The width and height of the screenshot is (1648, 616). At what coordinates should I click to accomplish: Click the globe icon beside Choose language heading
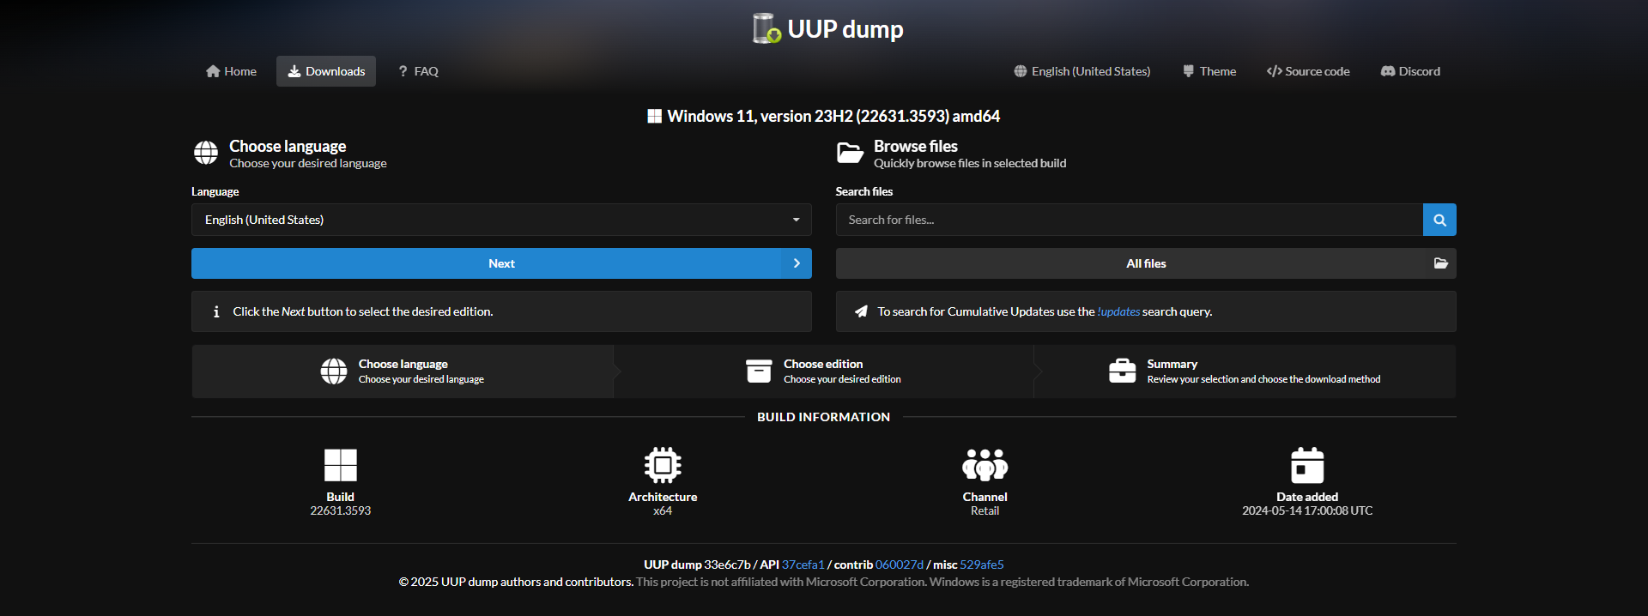[206, 153]
